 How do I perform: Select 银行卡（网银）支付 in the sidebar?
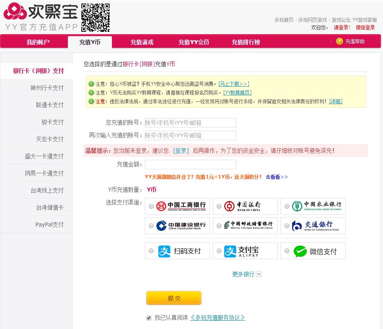coord(37,71)
